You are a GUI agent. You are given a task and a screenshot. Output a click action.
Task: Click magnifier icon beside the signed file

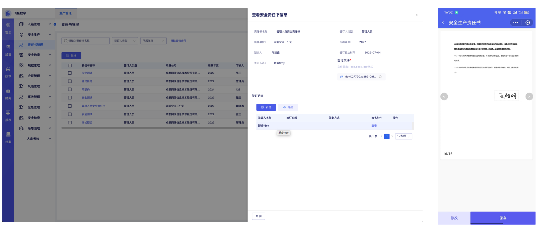pos(380,77)
